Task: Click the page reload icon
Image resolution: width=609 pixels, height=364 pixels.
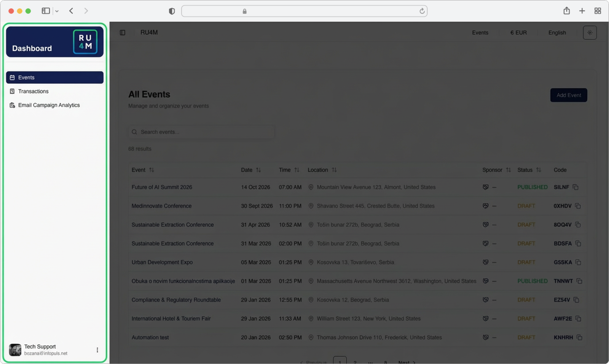Action: [422, 11]
